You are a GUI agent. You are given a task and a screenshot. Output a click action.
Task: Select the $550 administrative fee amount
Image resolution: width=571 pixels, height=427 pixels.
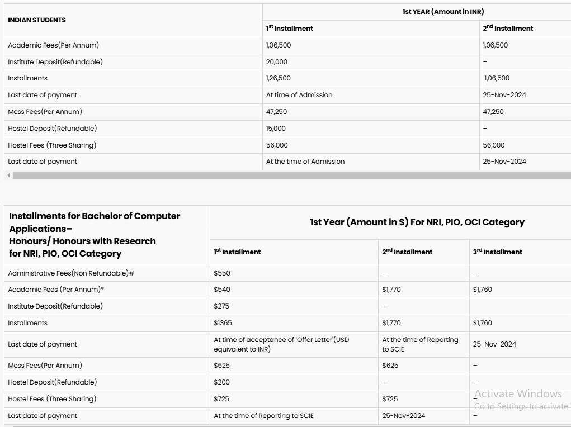[x=222, y=273]
